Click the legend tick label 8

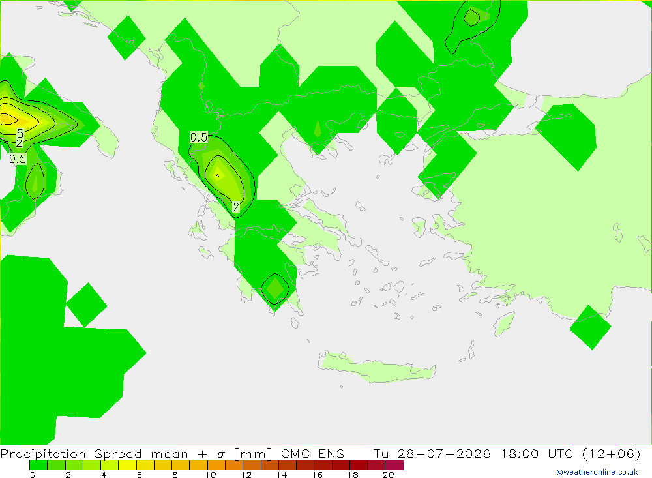[175, 475]
